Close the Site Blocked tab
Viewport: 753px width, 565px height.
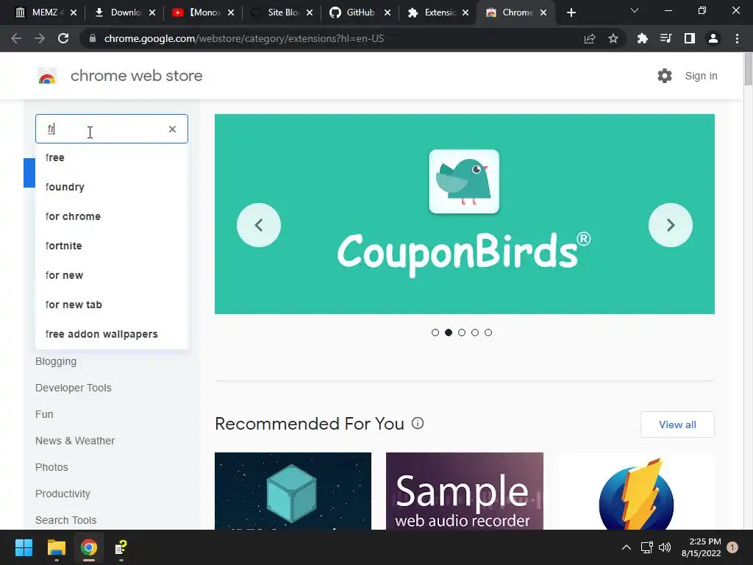[310, 13]
